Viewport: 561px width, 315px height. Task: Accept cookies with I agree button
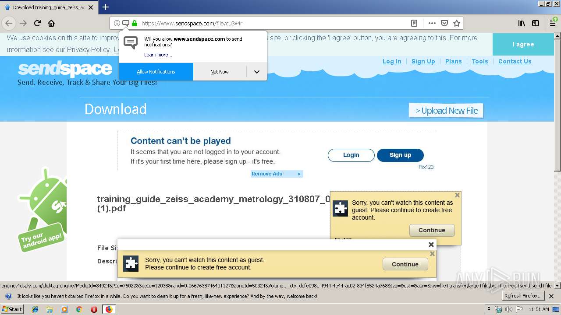523,44
